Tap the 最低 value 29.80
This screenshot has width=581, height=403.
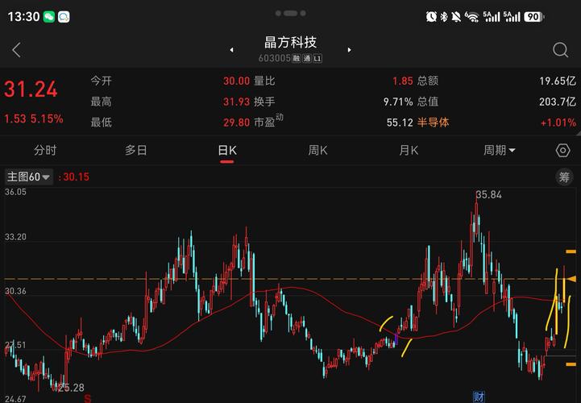pos(236,123)
